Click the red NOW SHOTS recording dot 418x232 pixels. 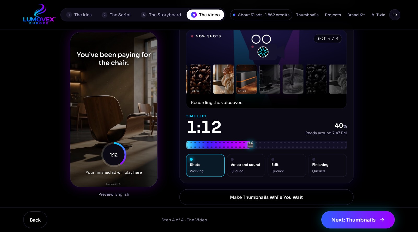[192, 36]
